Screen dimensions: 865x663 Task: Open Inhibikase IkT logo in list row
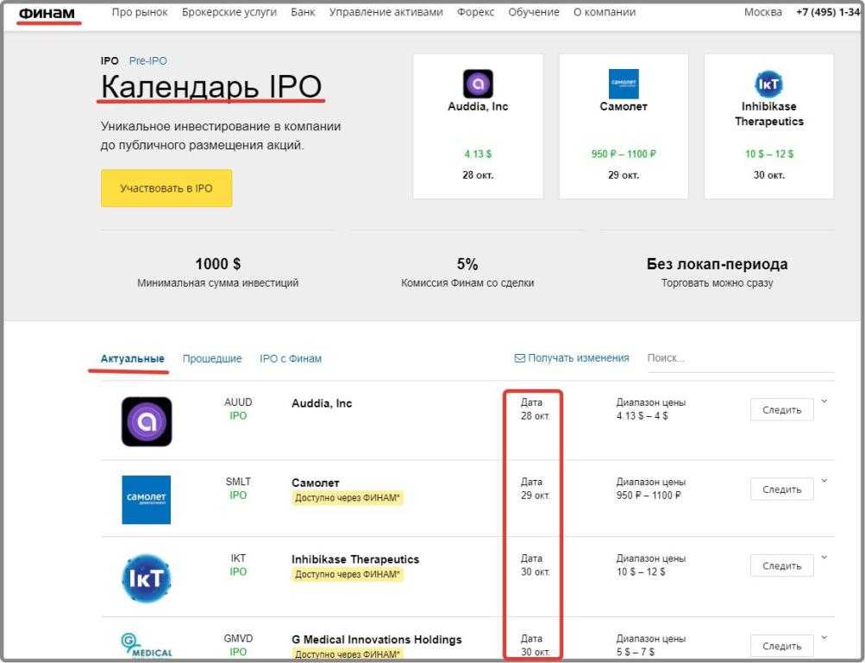click(147, 578)
